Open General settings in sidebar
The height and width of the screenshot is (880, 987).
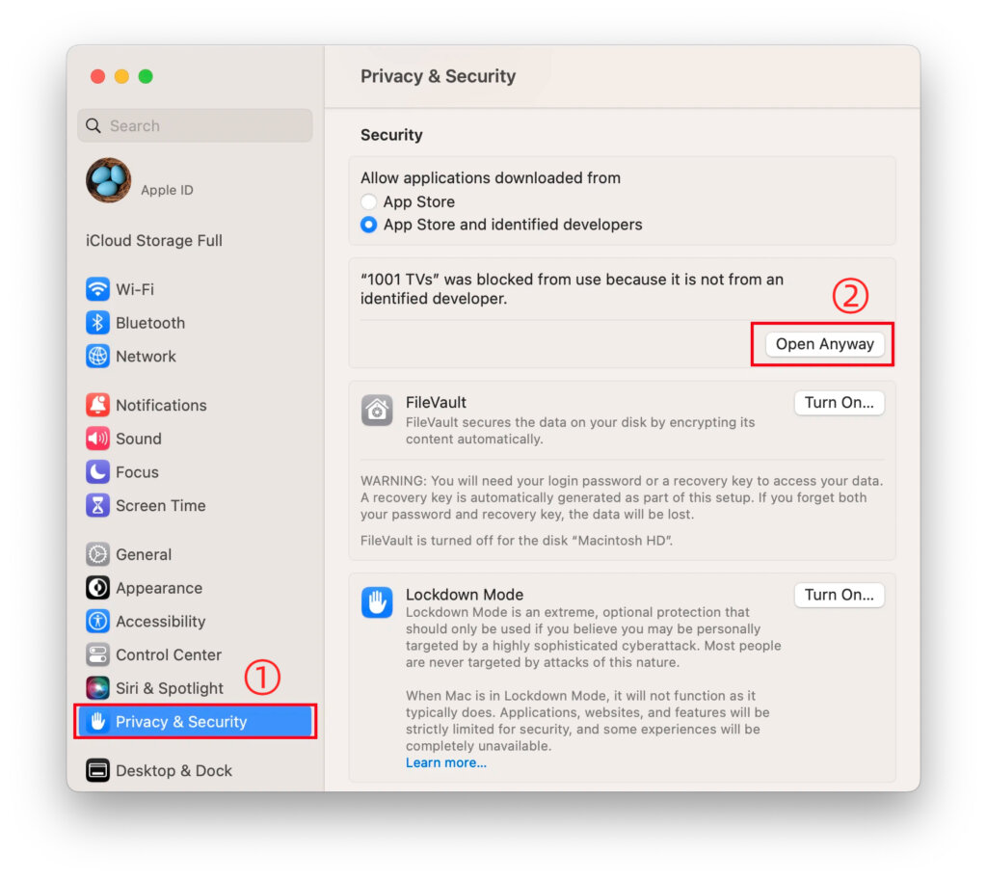[143, 554]
